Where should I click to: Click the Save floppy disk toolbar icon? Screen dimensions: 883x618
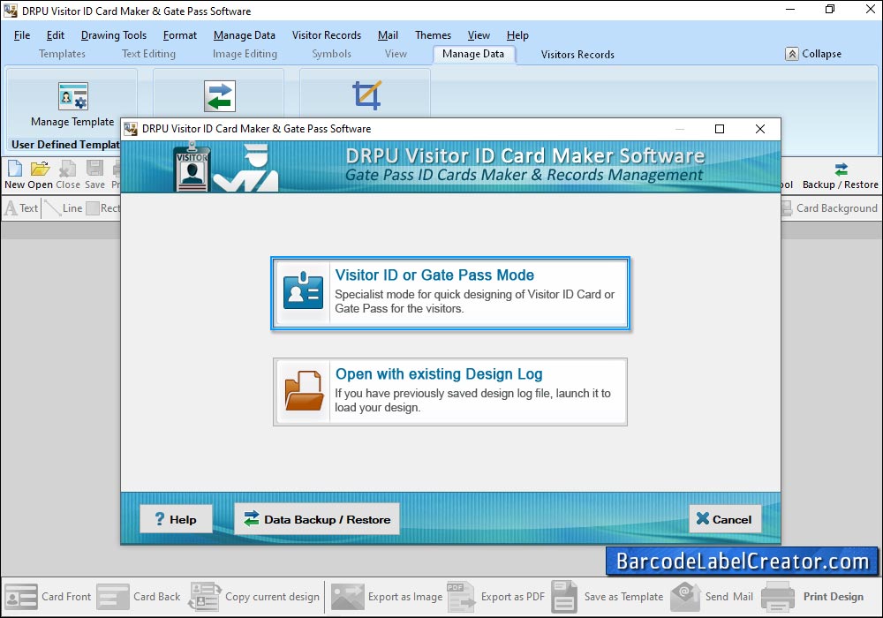click(x=94, y=175)
